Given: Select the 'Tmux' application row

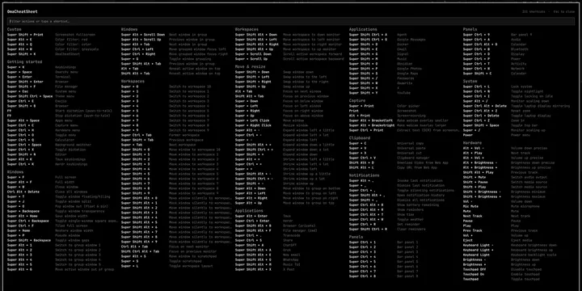Looking at the screenshot, I should click(290, 216).
